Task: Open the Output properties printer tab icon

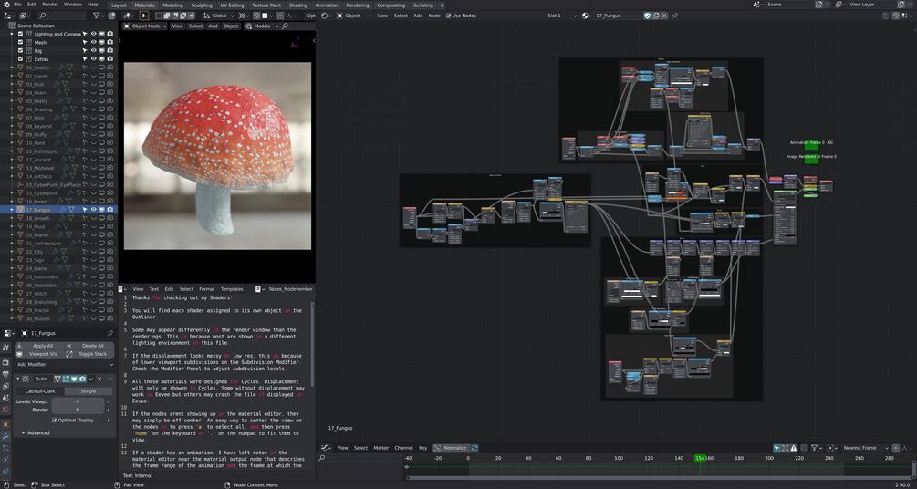Action: [5, 374]
